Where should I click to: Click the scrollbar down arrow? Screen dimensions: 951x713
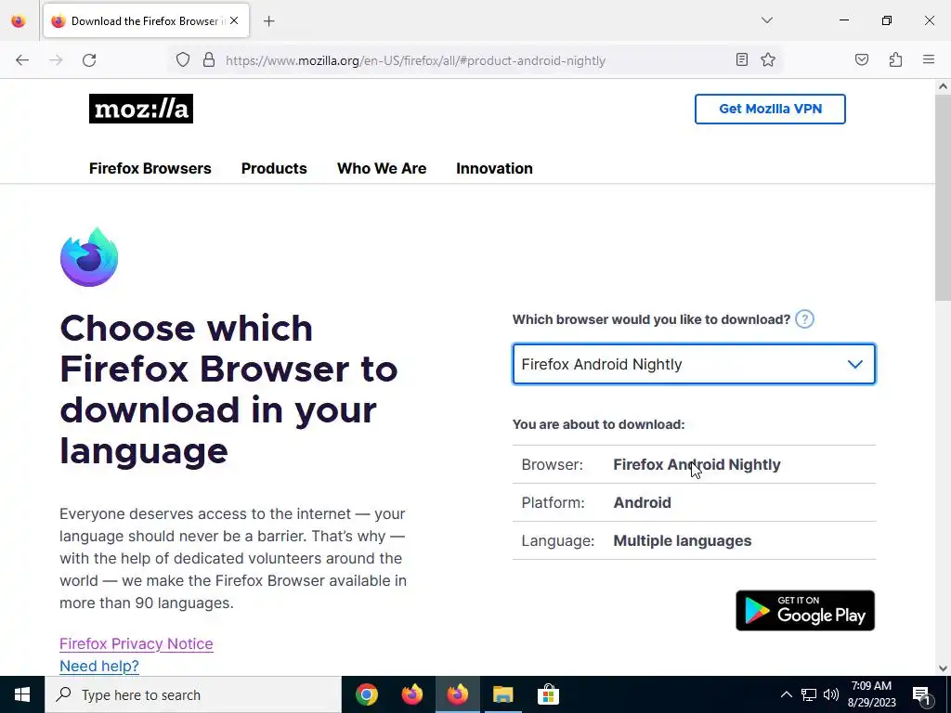[943, 668]
